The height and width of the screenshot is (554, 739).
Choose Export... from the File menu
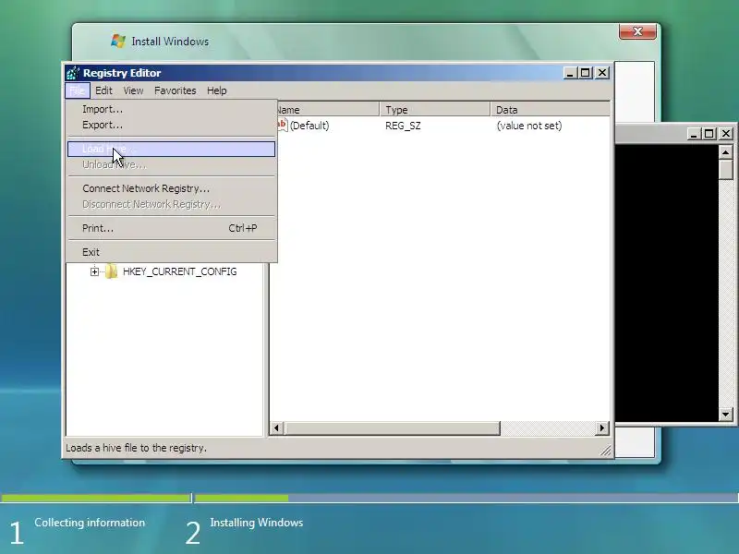point(171,125)
